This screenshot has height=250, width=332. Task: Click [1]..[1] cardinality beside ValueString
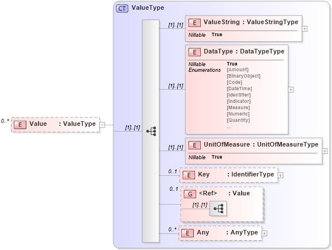point(175,25)
